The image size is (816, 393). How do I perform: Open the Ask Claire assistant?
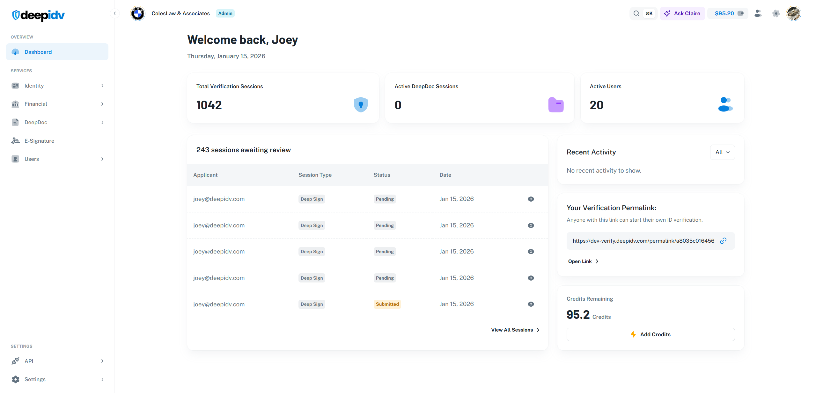[682, 13]
